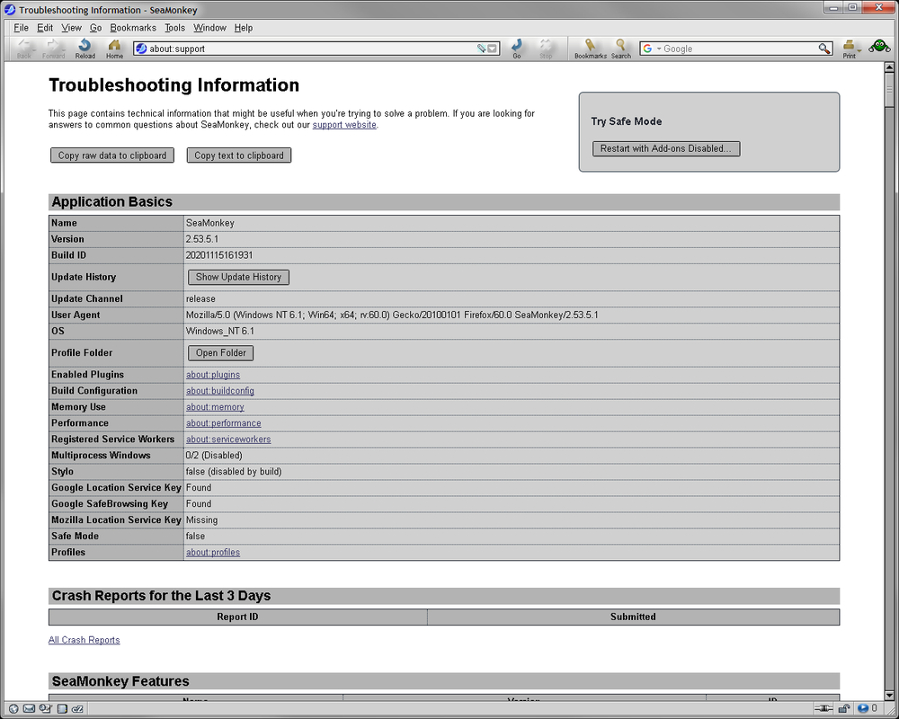
Task: Click the vertical scrollbar up arrow
Action: click(x=889, y=67)
